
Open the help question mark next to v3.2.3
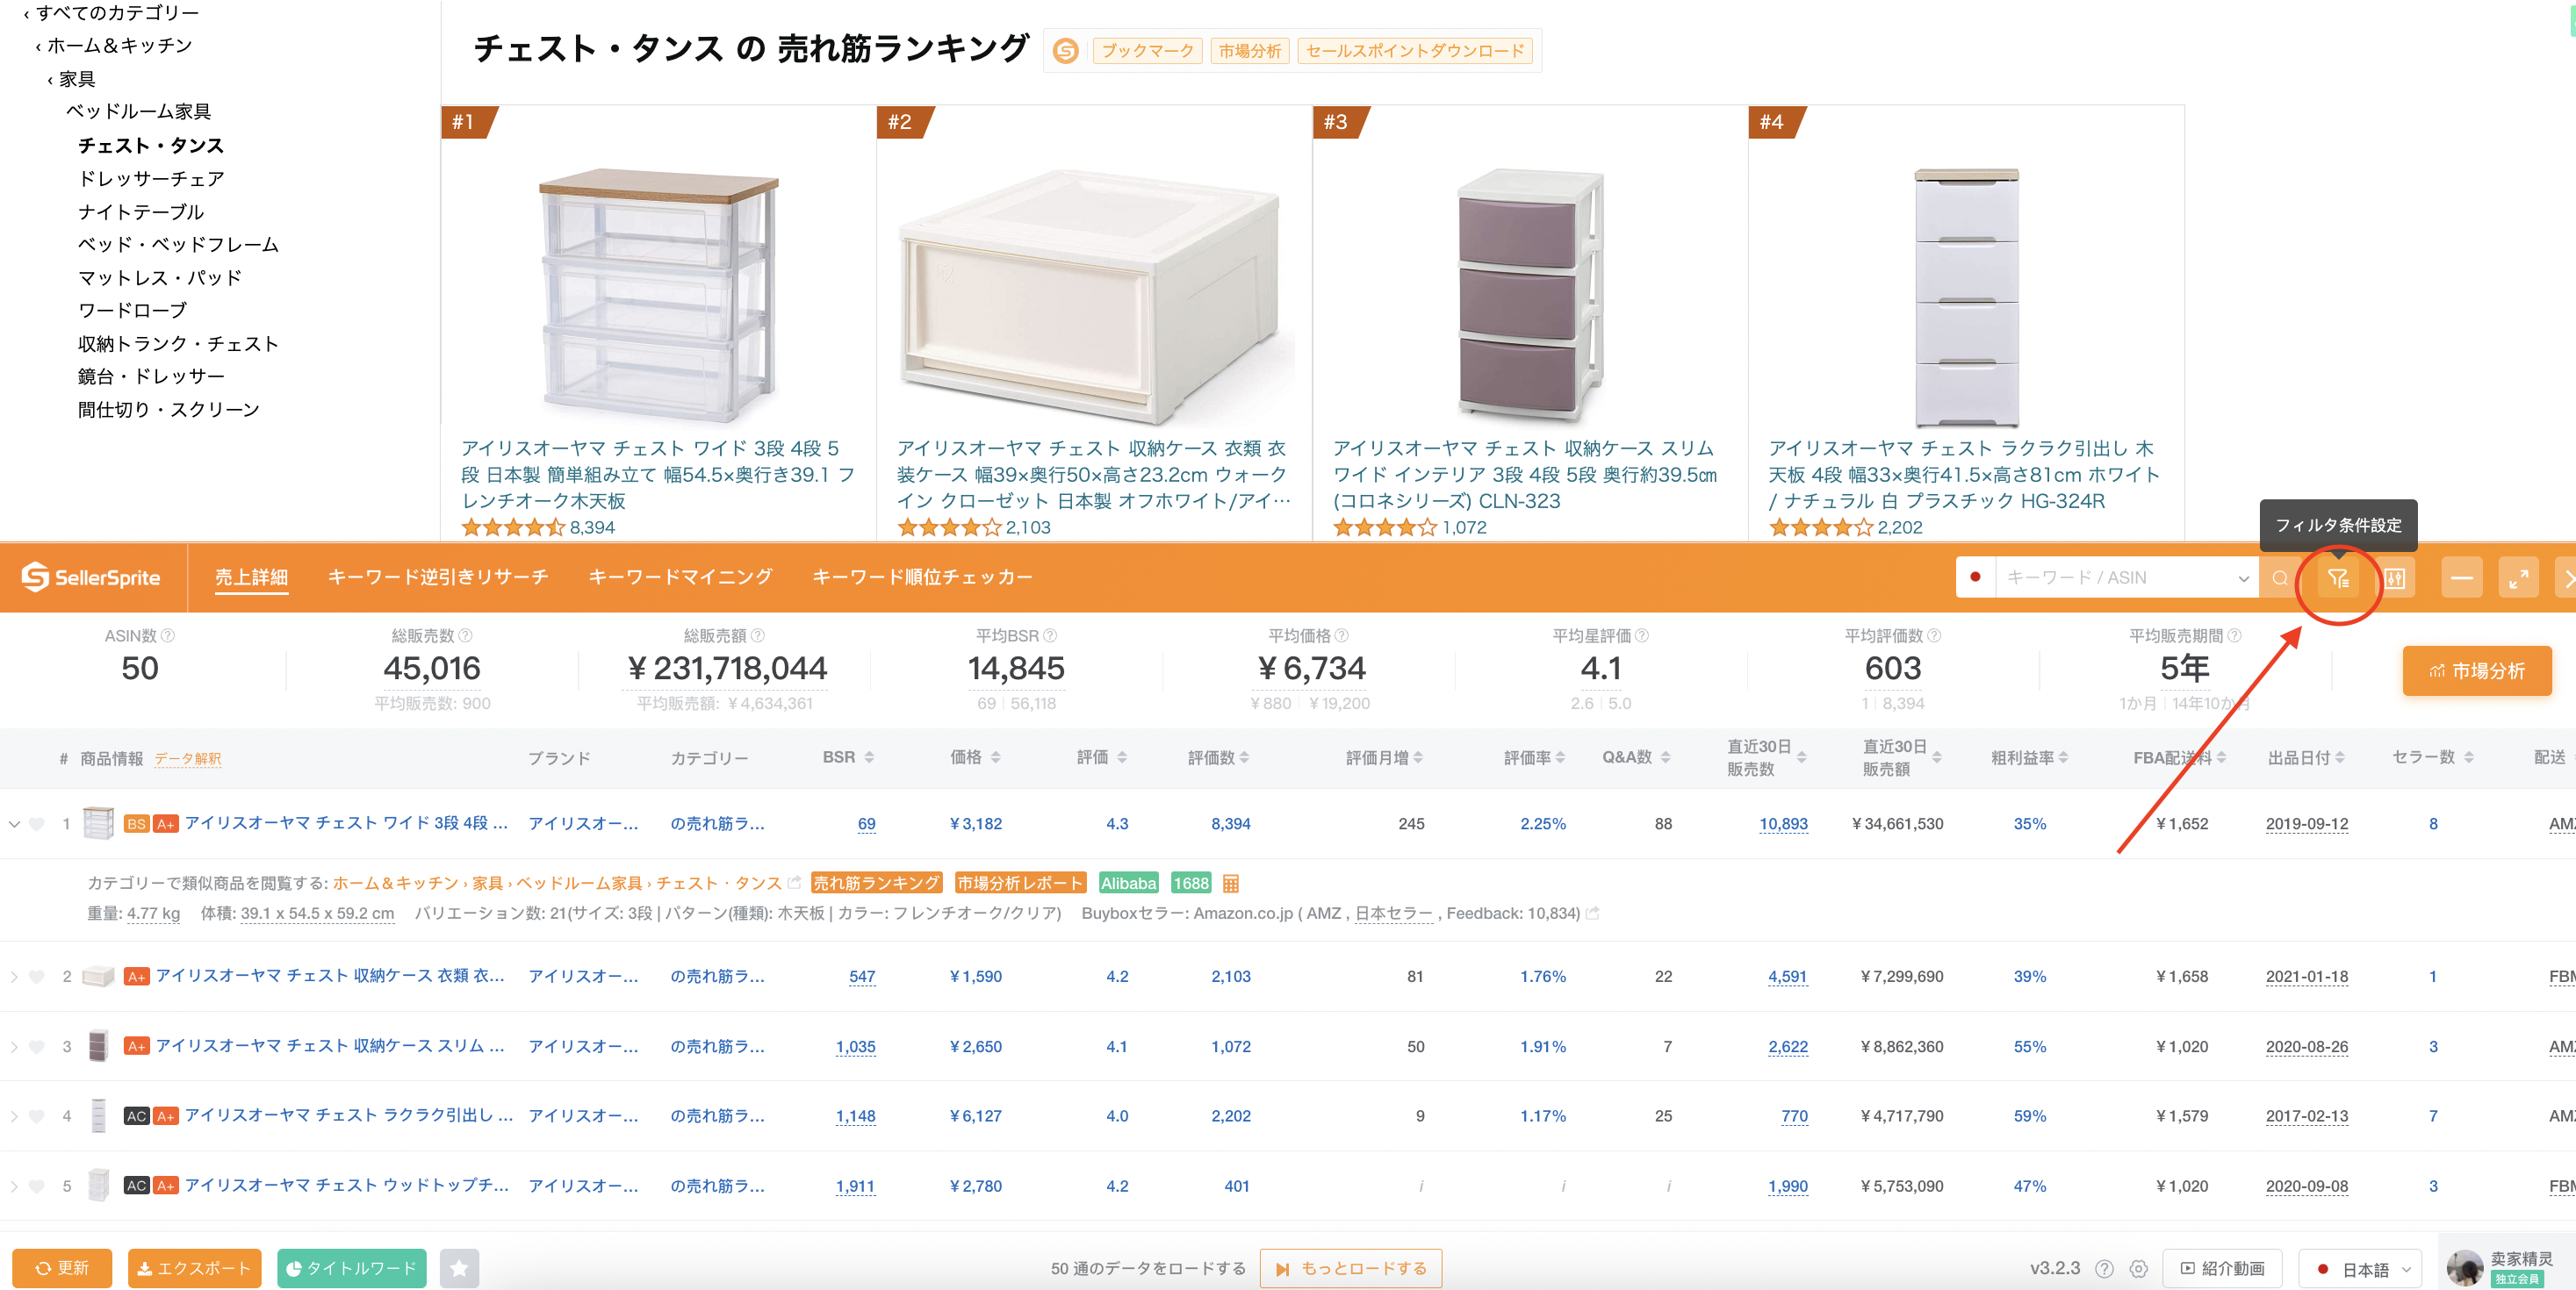2104,1268
